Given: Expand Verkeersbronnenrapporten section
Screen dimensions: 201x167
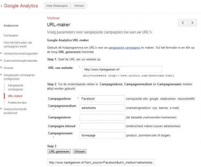Looking at the screenshot, I should click(x=1, y=53).
